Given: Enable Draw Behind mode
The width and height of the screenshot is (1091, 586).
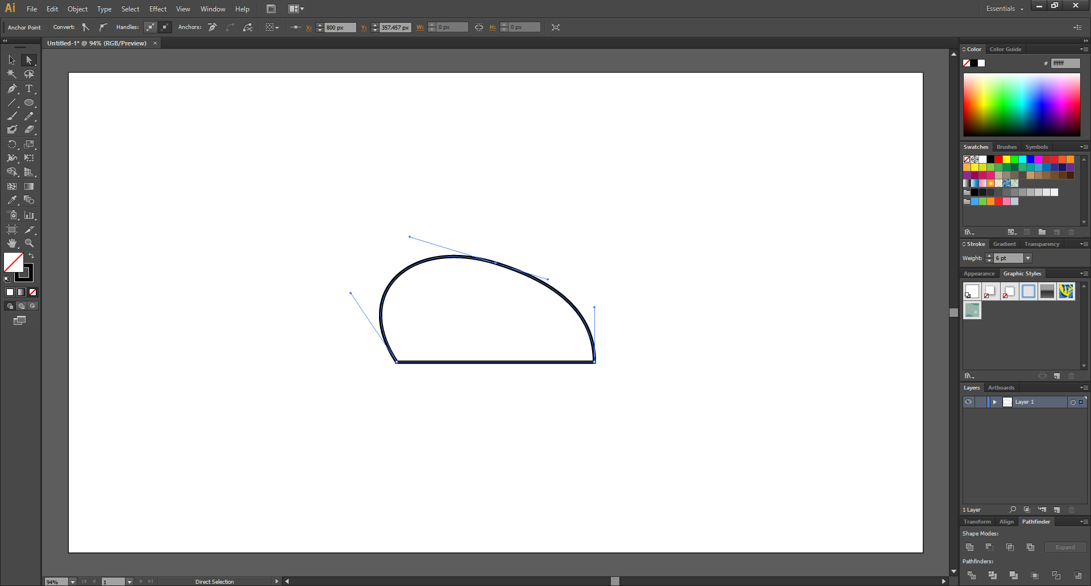Looking at the screenshot, I should 21,306.
